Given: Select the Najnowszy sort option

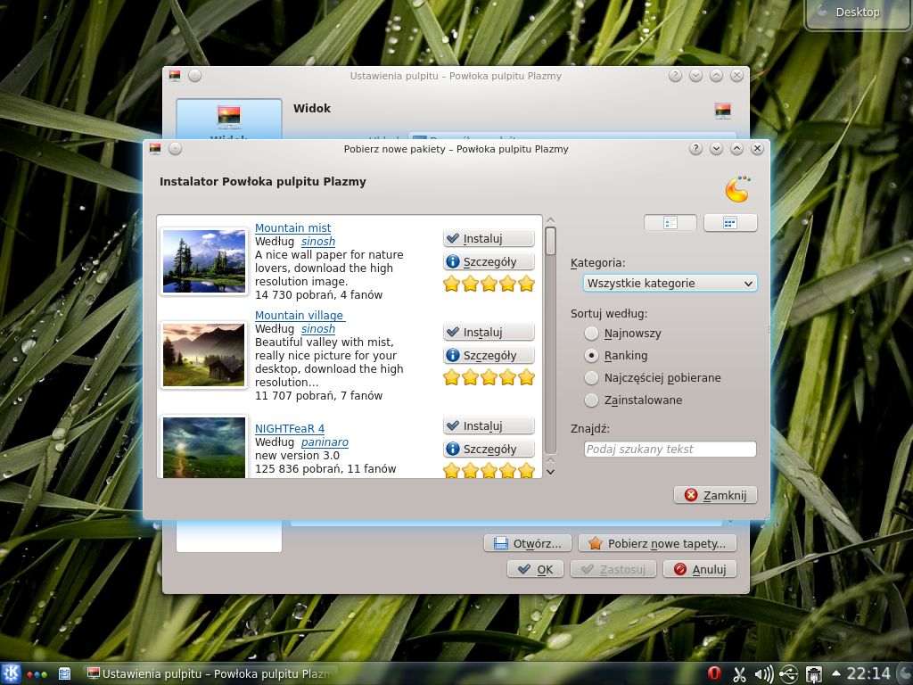Looking at the screenshot, I should point(623,334).
